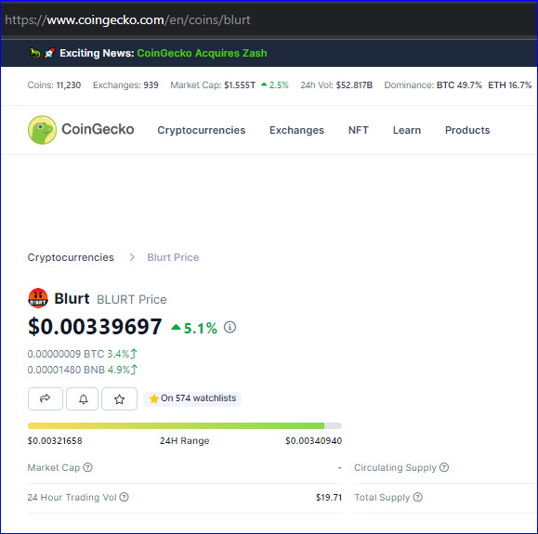The height and width of the screenshot is (534, 538).
Task: Click the Exchanges 939 stat link
Action: click(x=125, y=85)
